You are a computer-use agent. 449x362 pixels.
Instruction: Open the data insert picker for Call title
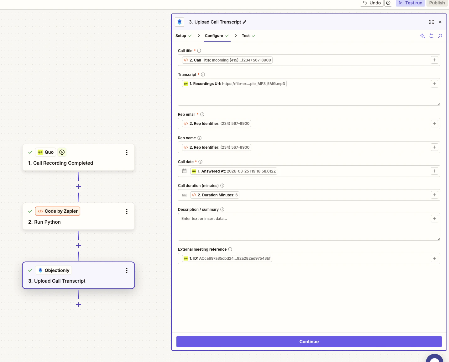pos(434,60)
